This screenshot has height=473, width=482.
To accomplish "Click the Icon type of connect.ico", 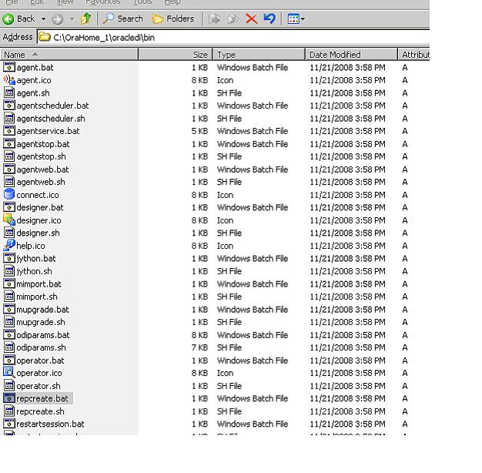I will pos(225,195).
